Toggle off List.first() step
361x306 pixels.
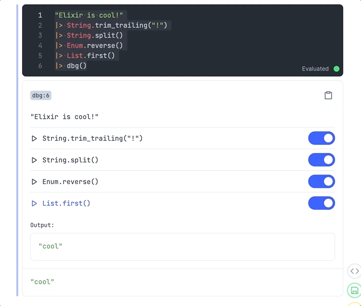(x=322, y=203)
